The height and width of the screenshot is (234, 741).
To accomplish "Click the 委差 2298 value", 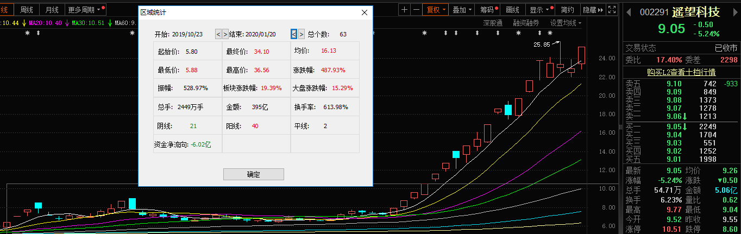I will tap(729, 60).
